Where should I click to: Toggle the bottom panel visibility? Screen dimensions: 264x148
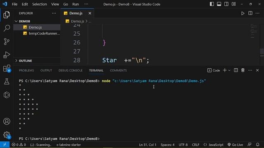(219, 4)
